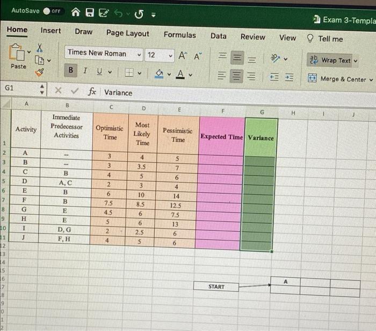The width and height of the screenshot is (376, 331).
Task: Click the Save floppy disk icon
Action: 90,12
